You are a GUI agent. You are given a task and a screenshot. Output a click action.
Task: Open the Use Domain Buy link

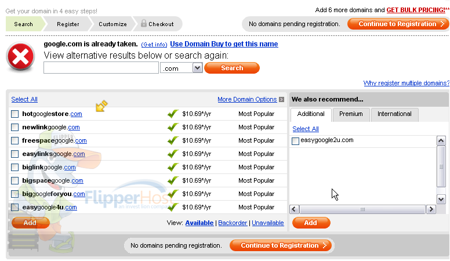coord(224,44)
